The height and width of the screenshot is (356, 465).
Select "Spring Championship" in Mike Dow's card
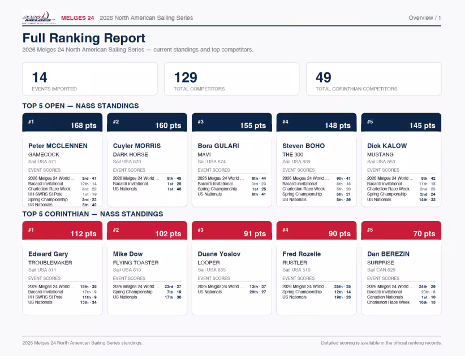(132, 292)
